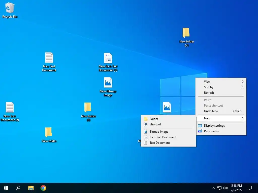Select the New folder icon

click(49, 135)
